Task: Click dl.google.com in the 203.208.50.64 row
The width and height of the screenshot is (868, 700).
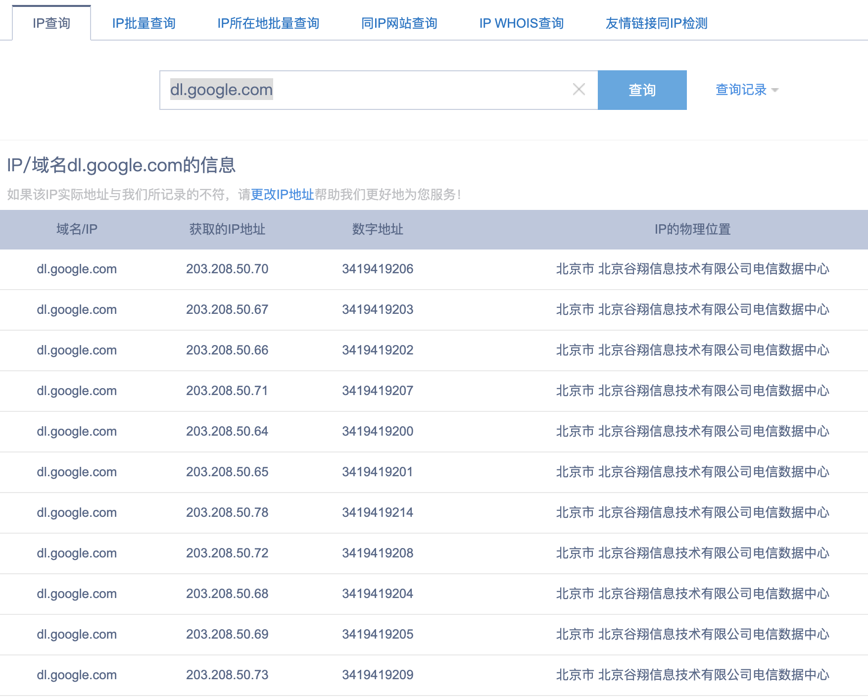Action: click(x=77, y=431)
